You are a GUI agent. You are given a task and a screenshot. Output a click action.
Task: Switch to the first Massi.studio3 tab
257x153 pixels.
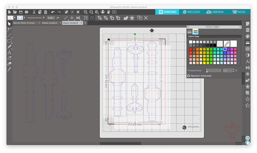coord(50,23)
